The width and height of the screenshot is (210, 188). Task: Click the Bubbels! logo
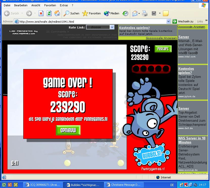[x=152, y=155]
